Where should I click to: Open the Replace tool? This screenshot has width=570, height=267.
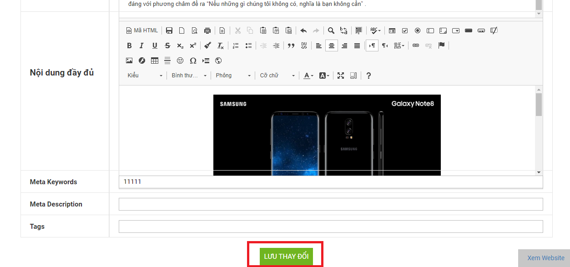pos(344,30)
